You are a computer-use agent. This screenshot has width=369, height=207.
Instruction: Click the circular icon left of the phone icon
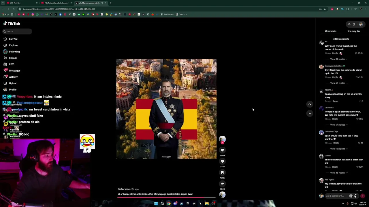[349, 24]
